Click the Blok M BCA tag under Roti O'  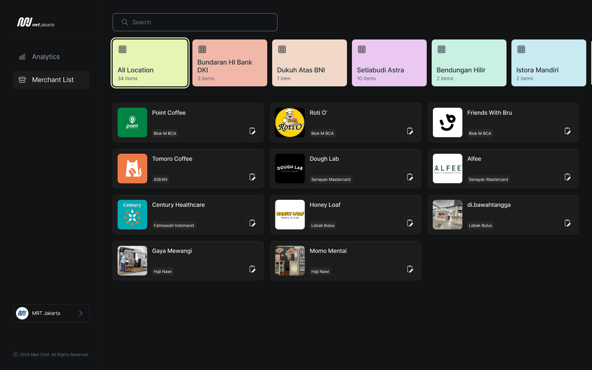(323, 133)
